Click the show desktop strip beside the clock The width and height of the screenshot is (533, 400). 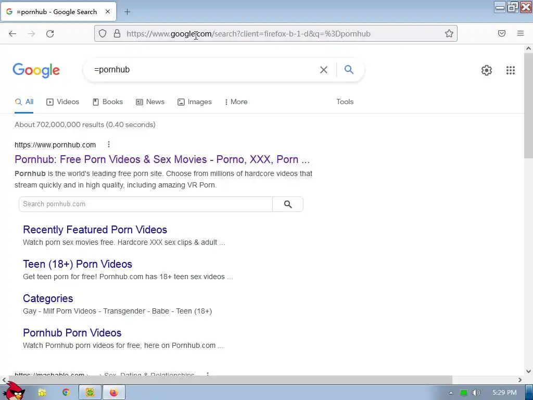click(x=529, y=393)
